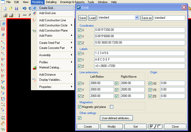Click the first 3D view box icon in second toolbar row
This screenshot has width=191, height=132.
pyautogui.click(x=5, y=15)
